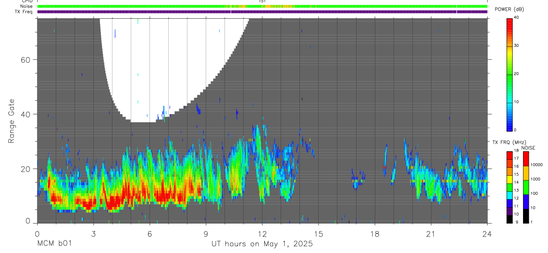Click the 'UT hours on May 1, 2025' axis title
This screenshot has height=253, width=548.
[262, 244]
